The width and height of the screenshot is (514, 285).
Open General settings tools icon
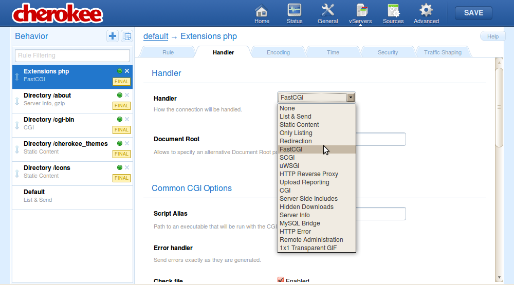click(x=327, y=14)
